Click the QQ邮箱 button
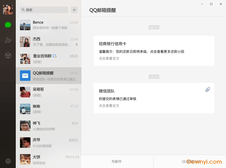226x168 pixels. pyautogui.click(x=188, y=162)
